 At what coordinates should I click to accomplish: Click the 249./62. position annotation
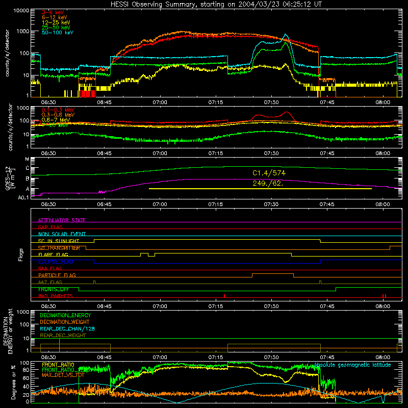pyautogui.click(x=268, y=183)
